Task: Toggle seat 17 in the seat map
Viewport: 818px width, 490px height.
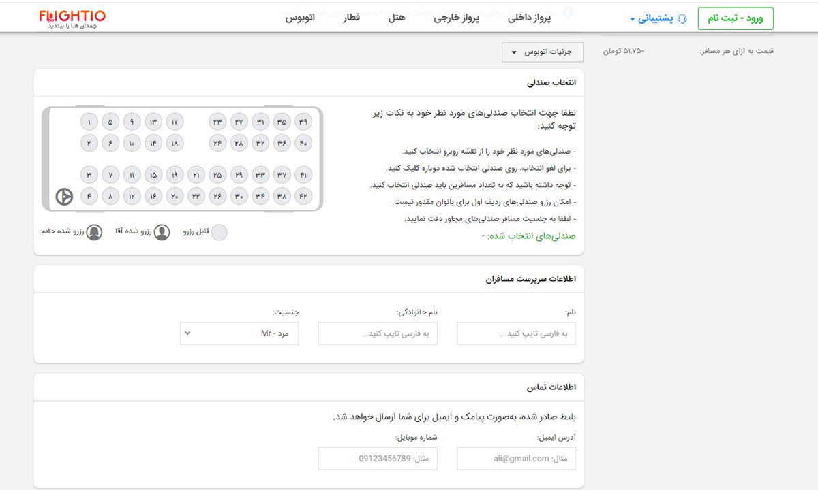Action: pos(175,122)
